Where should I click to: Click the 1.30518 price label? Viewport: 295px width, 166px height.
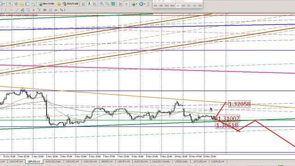227,125
